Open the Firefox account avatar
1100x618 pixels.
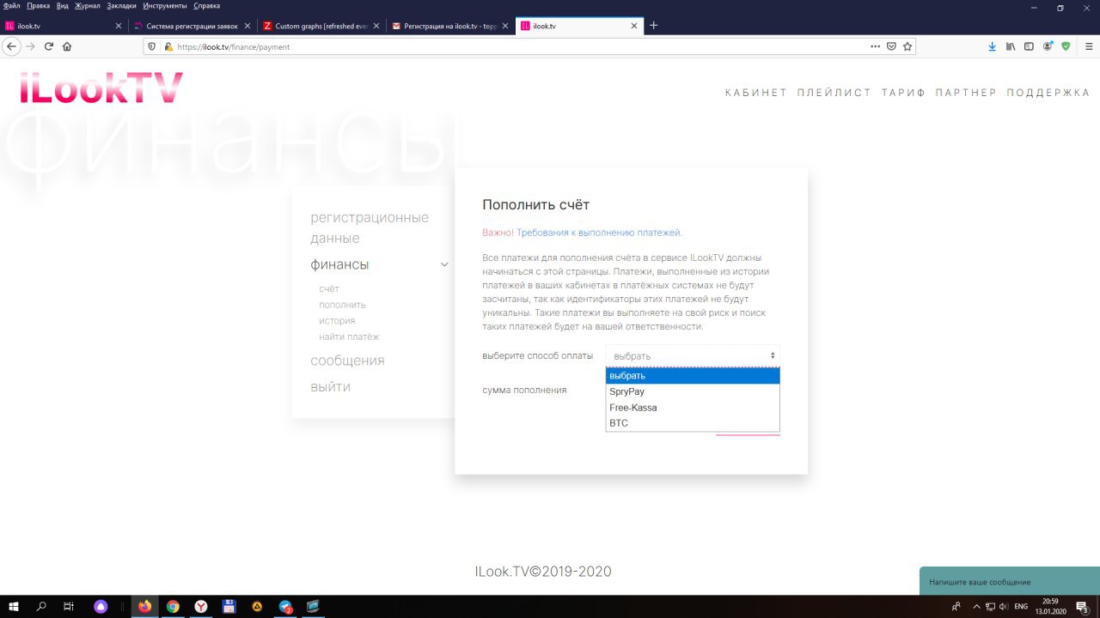pos(1048,46)
